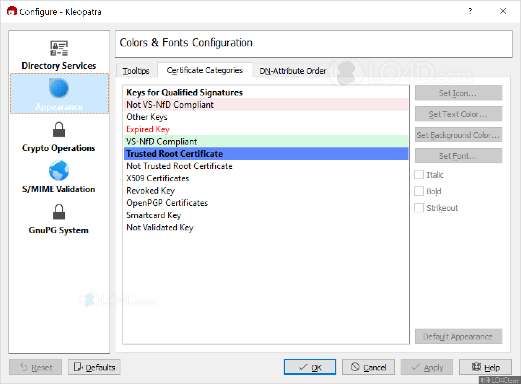Select the Certificate Categories tab
The height and width of the screenshot is (384, 521).
(x=205, y=70)
